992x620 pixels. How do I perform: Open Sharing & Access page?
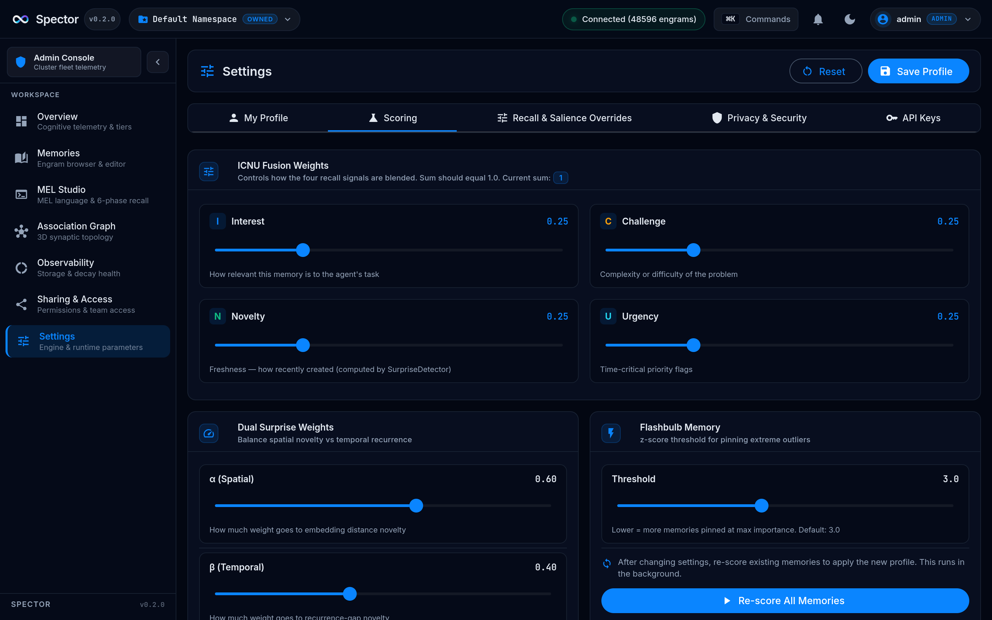pyautogui.click(x=88, y=304)
